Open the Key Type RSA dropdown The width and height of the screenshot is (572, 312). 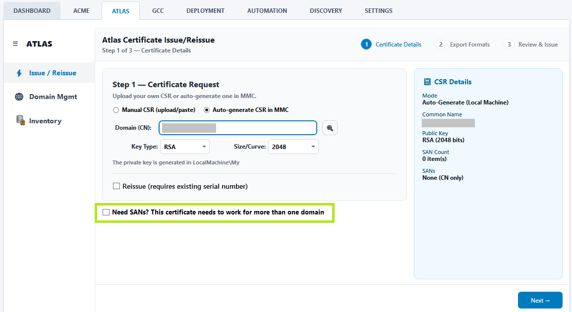tap(185, 147)
